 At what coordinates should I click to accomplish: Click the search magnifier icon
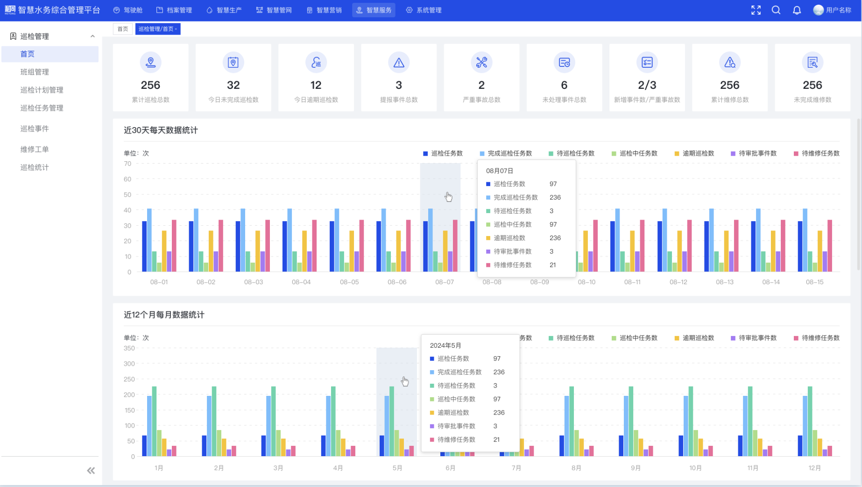776,10
